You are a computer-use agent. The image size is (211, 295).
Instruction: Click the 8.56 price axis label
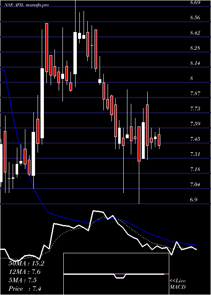click(x=195, y=18)
